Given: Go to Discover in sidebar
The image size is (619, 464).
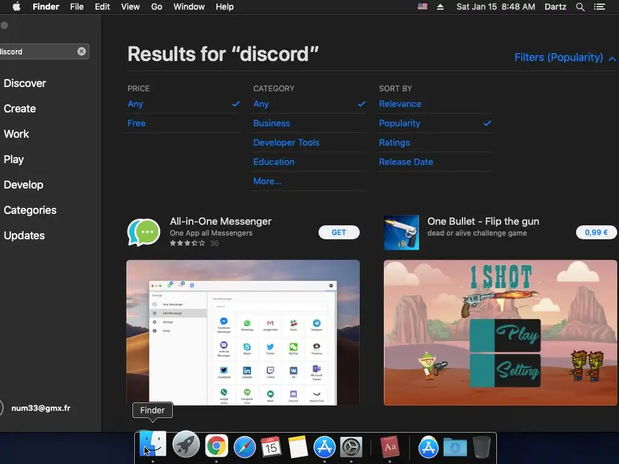Looking at the screenshot, I should tap(25, 83).
